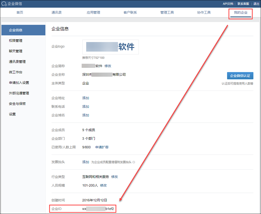
Task: Click 修改 next to 企业简称
Action: 108,66
